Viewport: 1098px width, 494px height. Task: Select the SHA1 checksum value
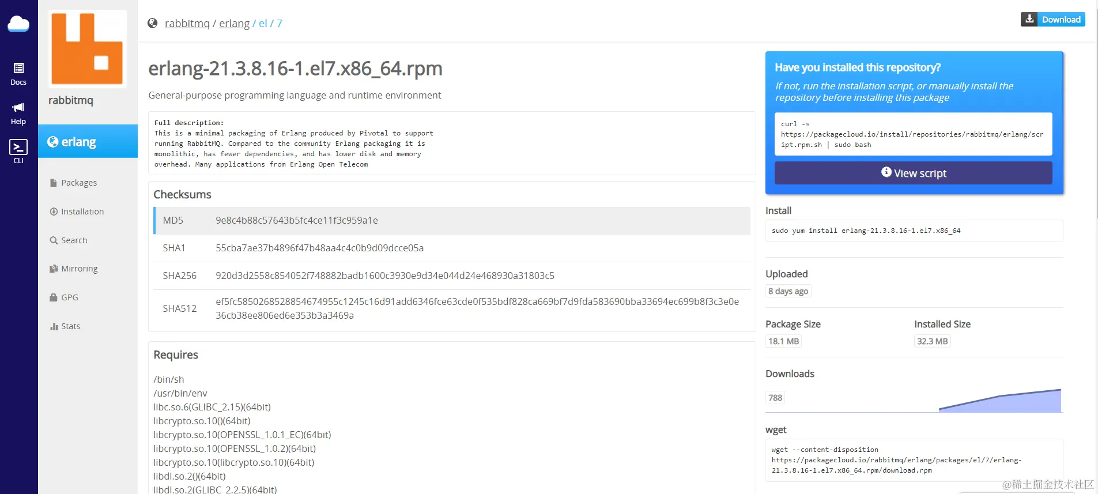[319, 248]
